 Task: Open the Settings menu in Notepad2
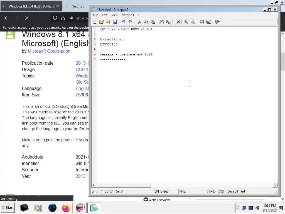pyautogui.click(x=128, y=15)
